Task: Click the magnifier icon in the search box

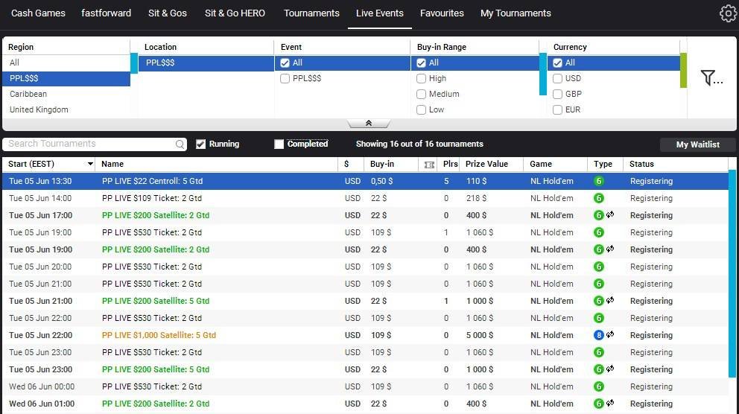Action: (180, 144)
